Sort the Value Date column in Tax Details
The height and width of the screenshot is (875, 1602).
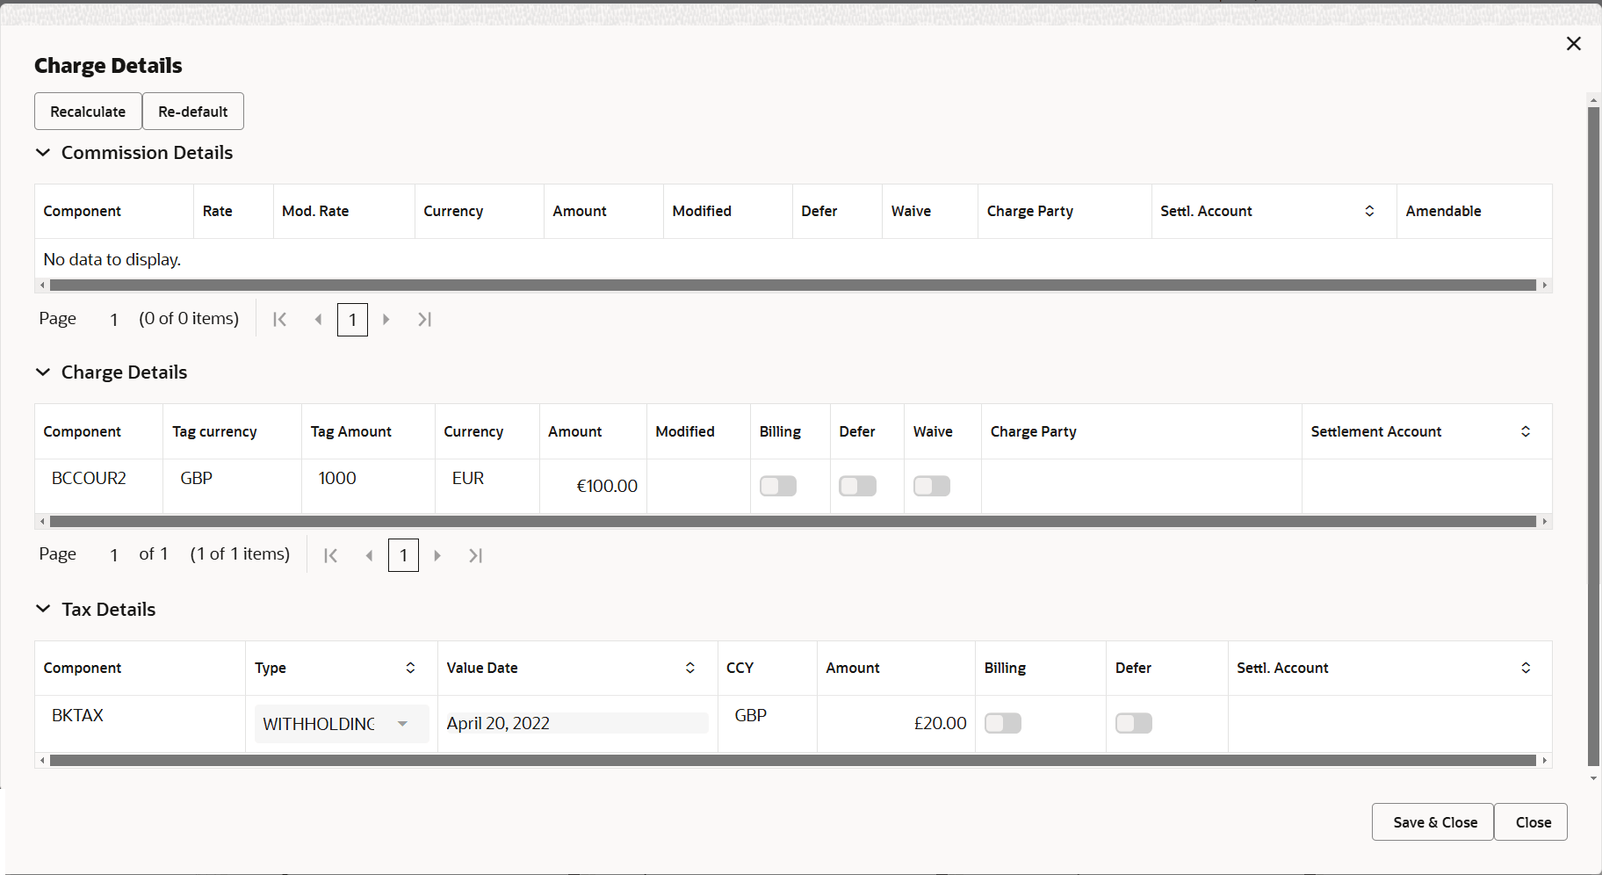[x=690, y=668]
